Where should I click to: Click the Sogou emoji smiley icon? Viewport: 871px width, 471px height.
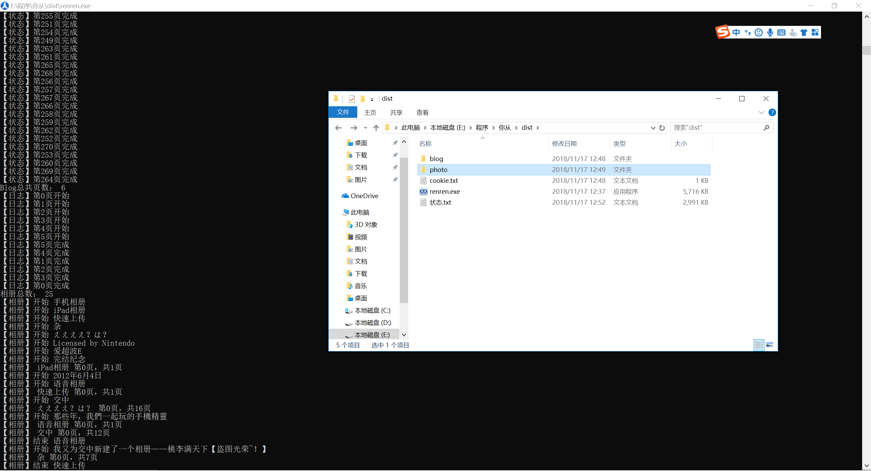pos(758,32)
